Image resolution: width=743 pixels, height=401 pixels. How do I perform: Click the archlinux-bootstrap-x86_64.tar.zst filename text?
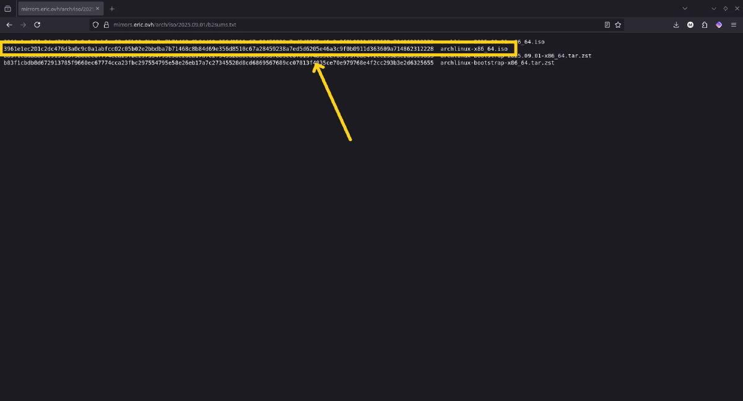(x=497, y=63)
